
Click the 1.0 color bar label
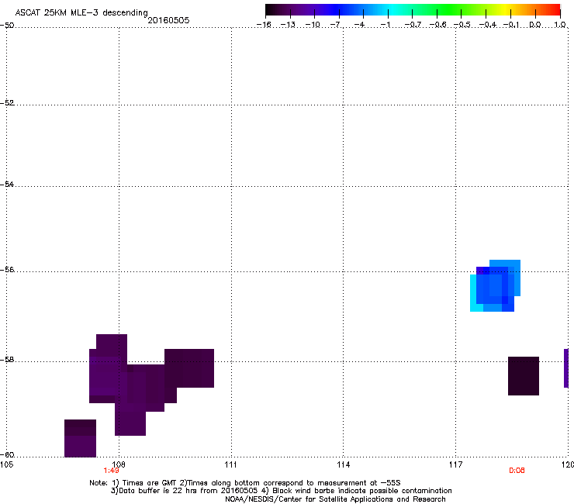560,25
